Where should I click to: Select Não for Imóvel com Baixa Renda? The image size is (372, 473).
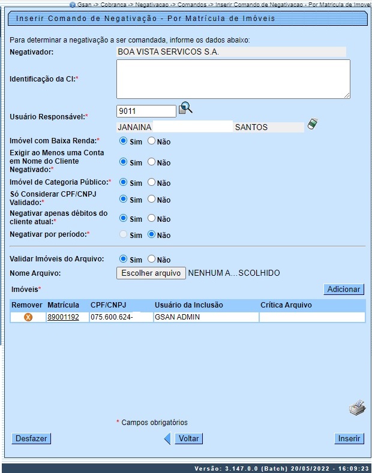coord(152,141)
